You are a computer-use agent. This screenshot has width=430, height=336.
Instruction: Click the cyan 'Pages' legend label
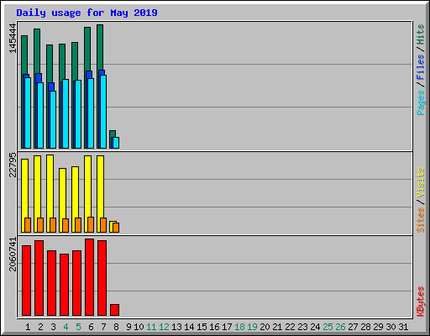(421, 102)
